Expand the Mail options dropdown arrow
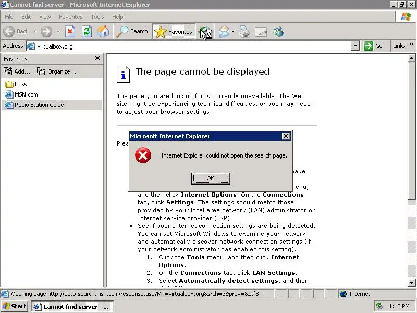 coord(232,32)
